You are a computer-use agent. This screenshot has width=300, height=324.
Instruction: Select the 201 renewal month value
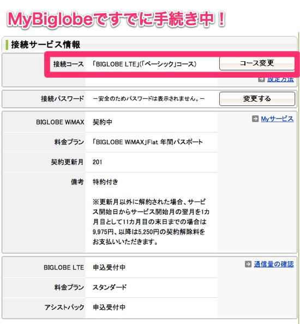tap(98, 162)
